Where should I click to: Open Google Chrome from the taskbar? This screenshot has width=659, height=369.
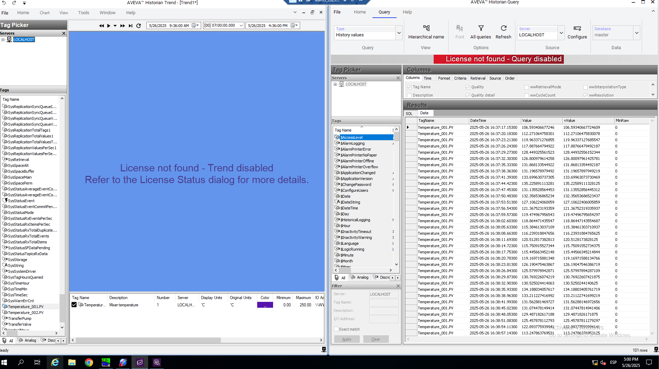[x=89, y=362]
